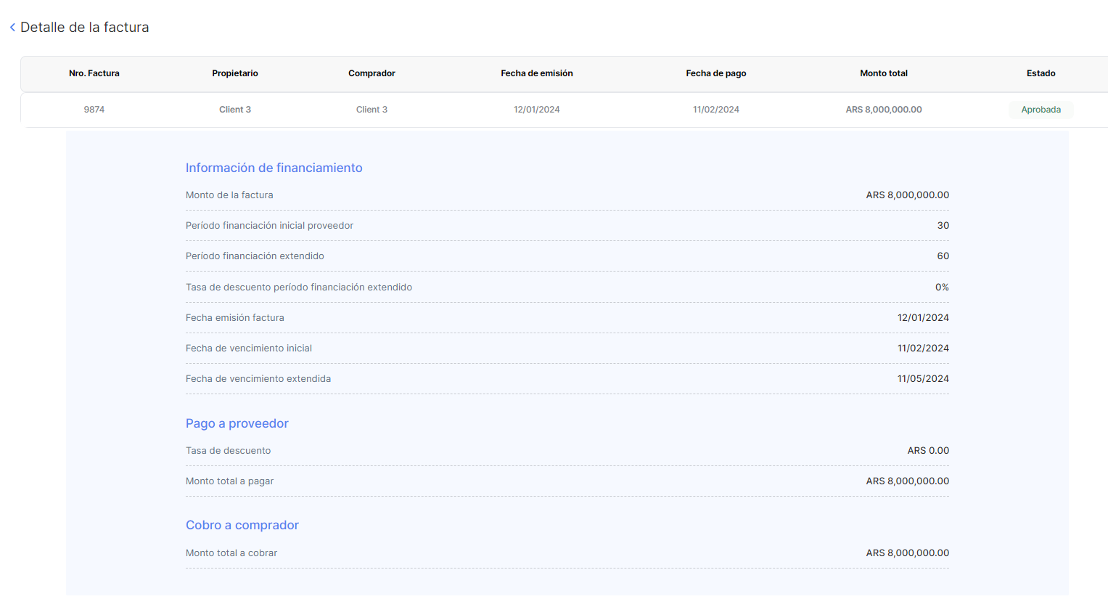The image size is (1108, 599).
Task: Click the Cobro a comprador section heading
Action: coord(242,525)
